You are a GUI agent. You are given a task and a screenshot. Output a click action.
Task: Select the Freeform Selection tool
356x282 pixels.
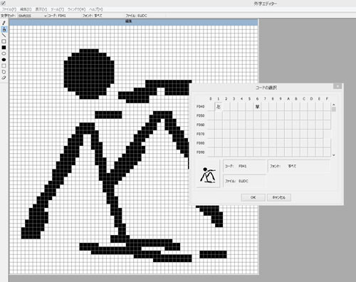pyautogui.click(x=4, y=72)
